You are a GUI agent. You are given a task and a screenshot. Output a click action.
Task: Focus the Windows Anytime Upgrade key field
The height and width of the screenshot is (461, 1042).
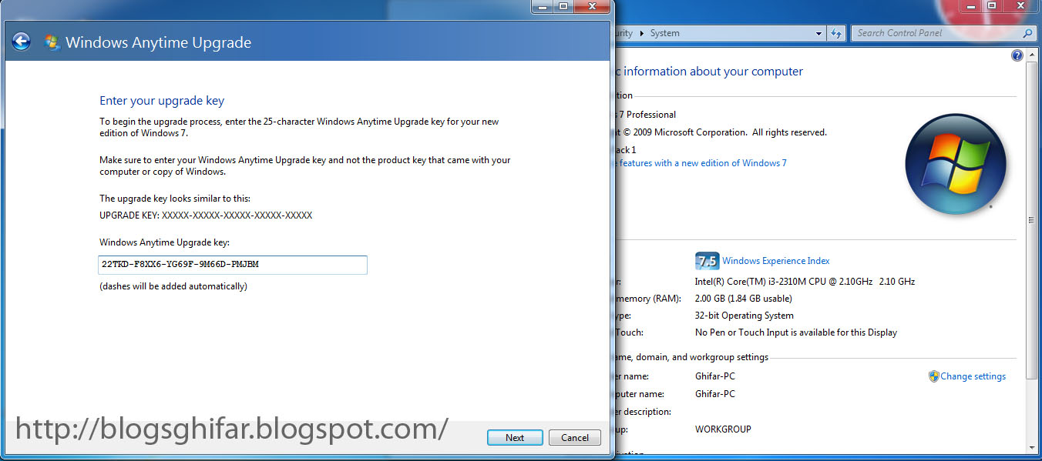pos(233,265)
